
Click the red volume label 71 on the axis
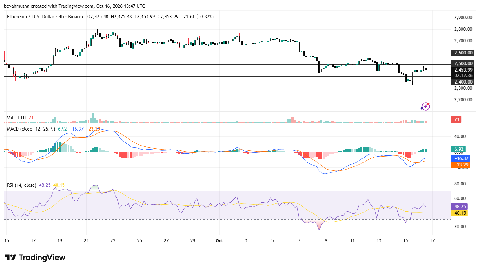click(x=457, y=119)
